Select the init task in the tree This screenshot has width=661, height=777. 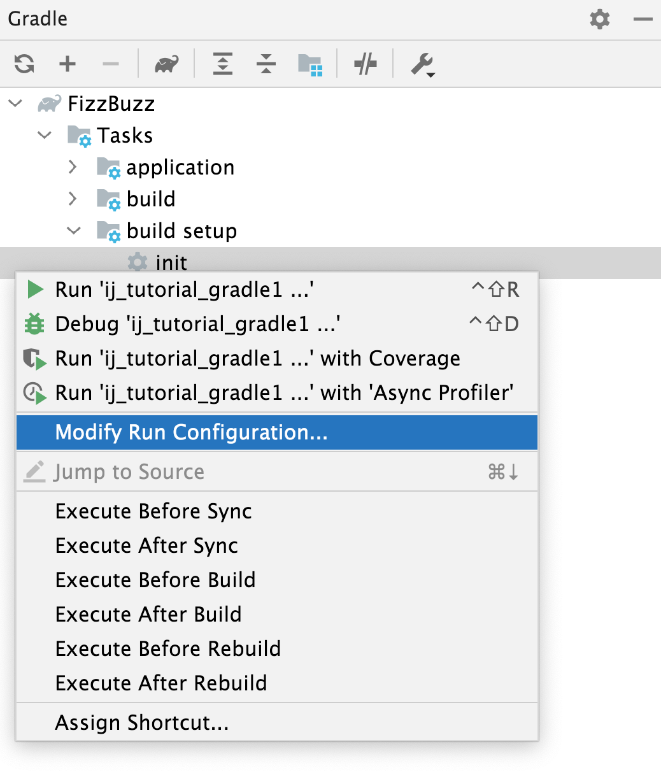tap(171, 262)
